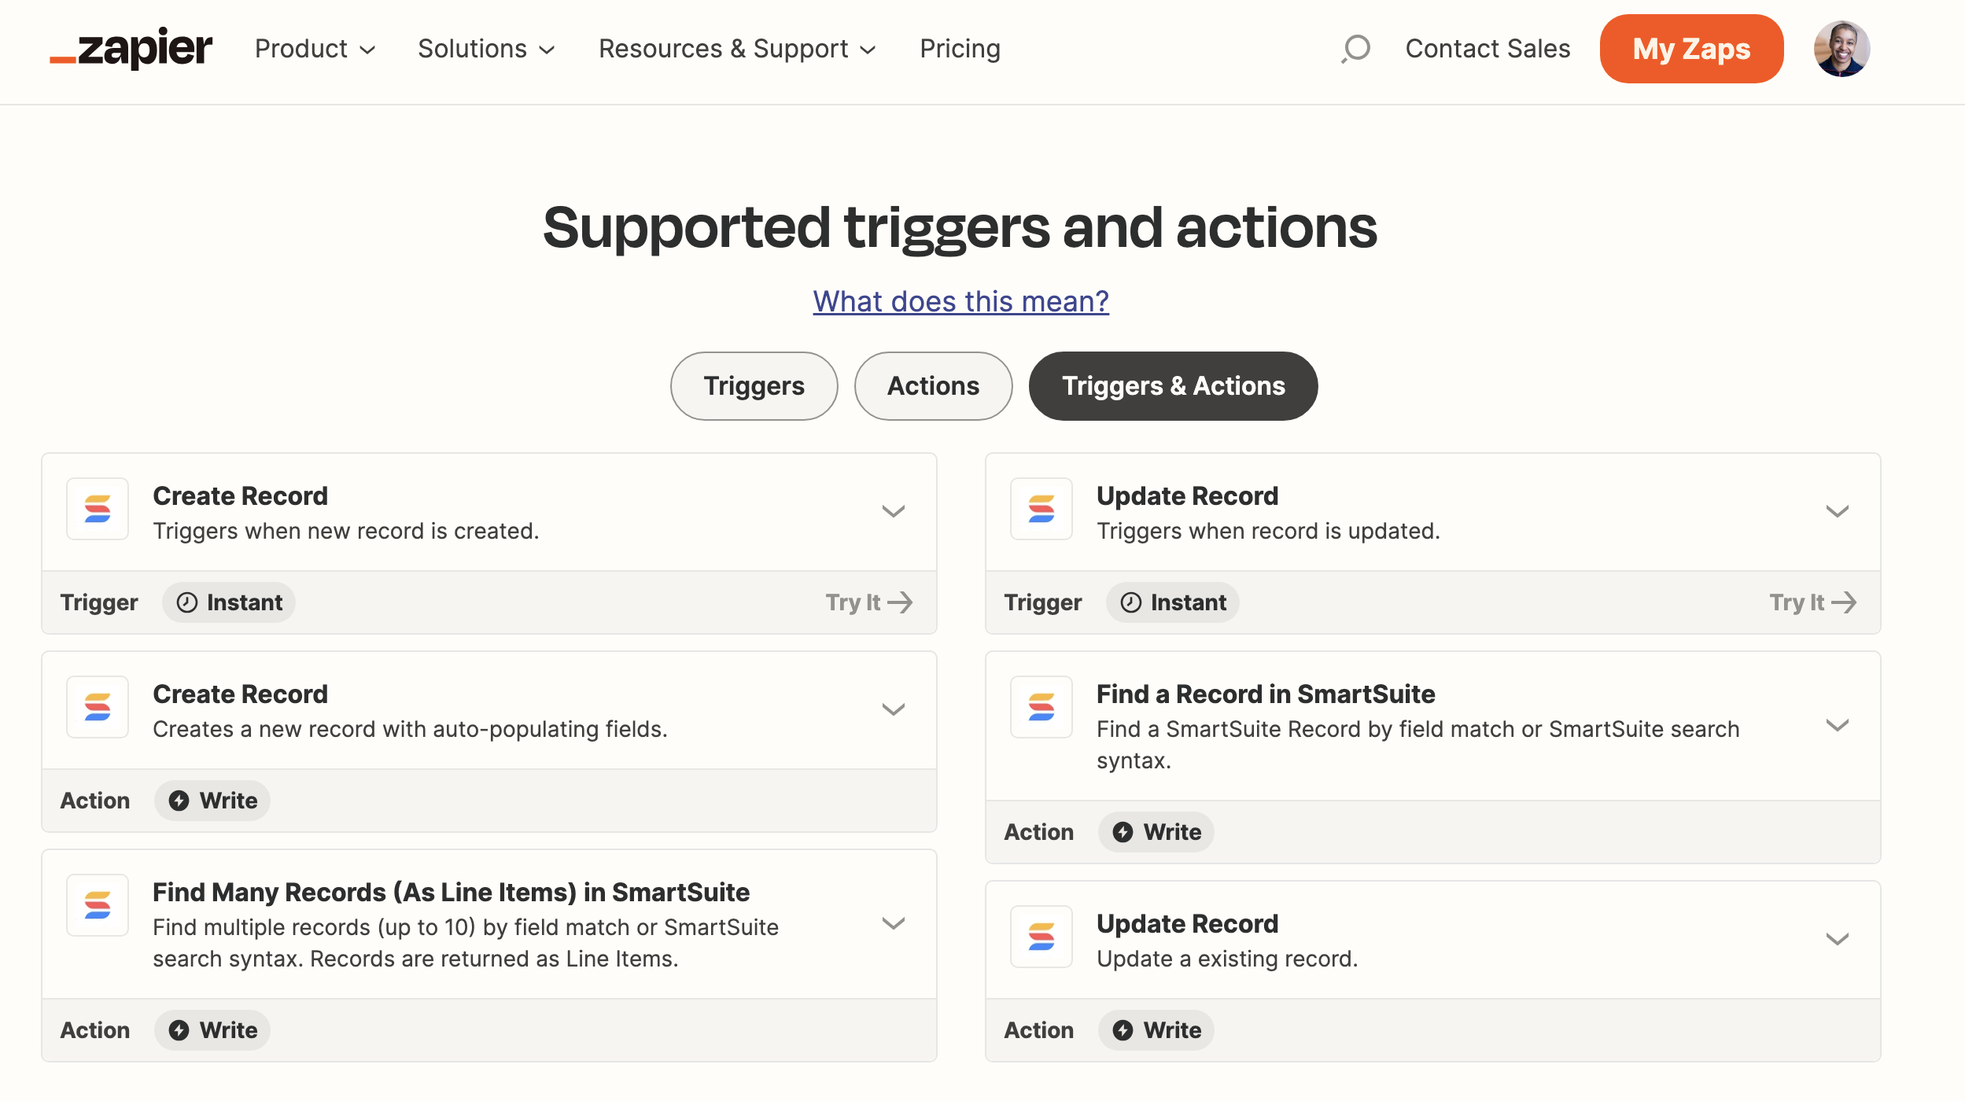Screen dimensions: 1965x1101
Task: Click Try It on the Update Record trigger
Action: click(1813, 602)
